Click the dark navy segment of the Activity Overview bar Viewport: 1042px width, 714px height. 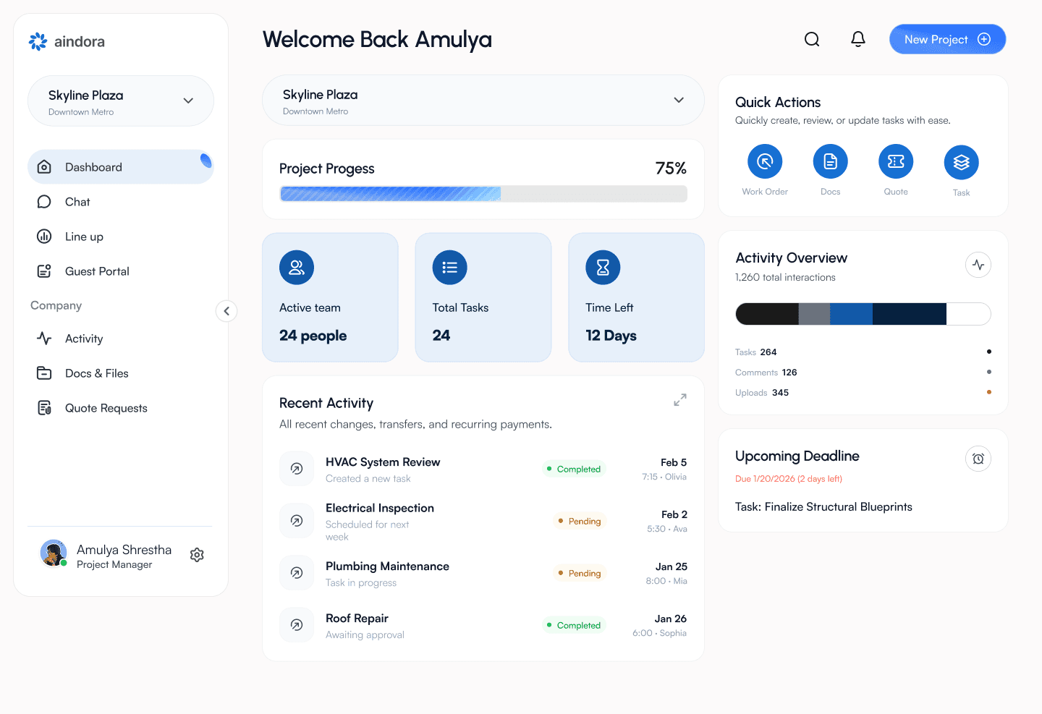910,314
